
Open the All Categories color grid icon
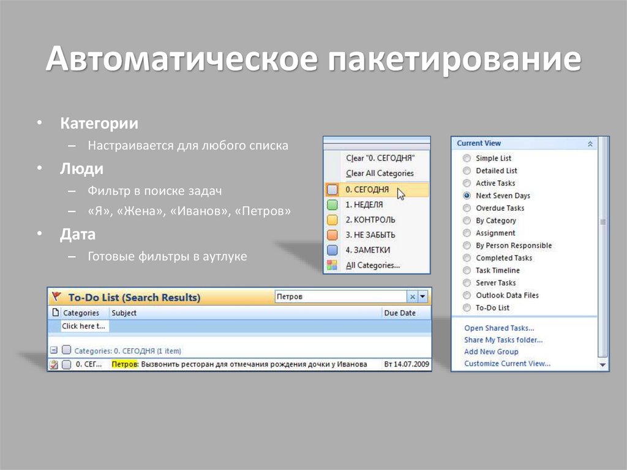coord(333,265)
